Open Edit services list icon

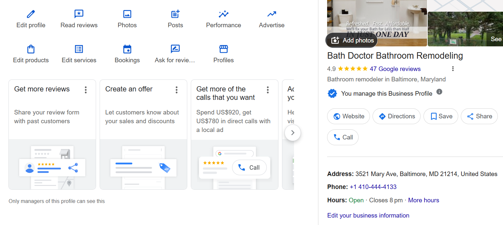79,49
